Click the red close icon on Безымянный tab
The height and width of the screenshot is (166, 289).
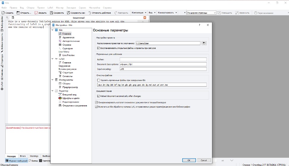click(x=145, y=18)
